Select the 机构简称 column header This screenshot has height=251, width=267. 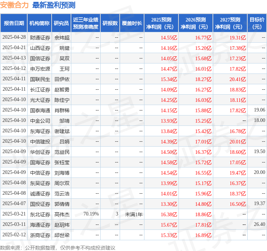[x=39, y=23]
